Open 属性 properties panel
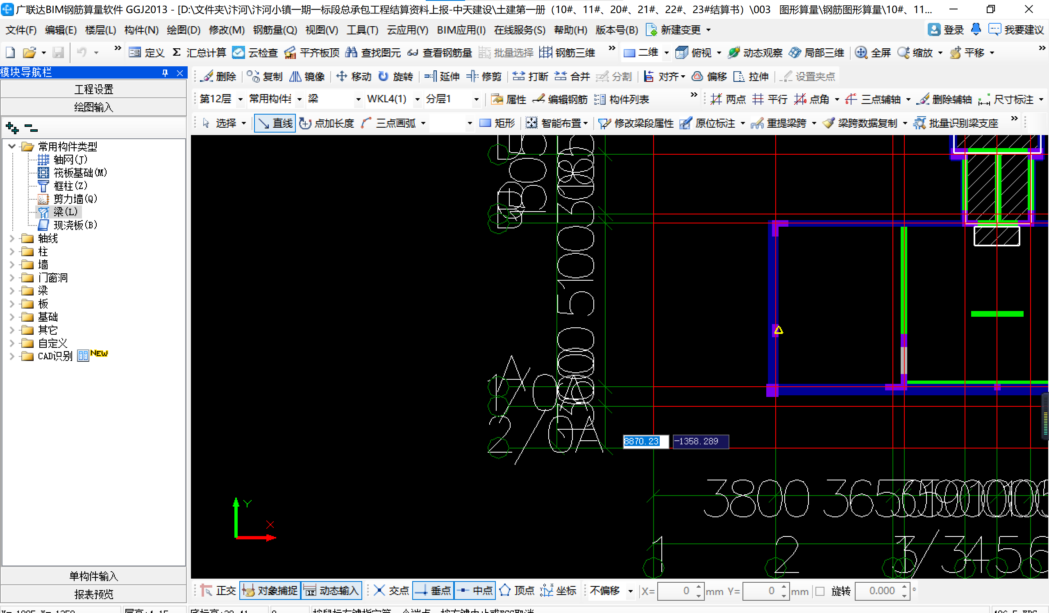This screenshot has width=1049, height=613. pyautogui.click(x=508, y=99)
